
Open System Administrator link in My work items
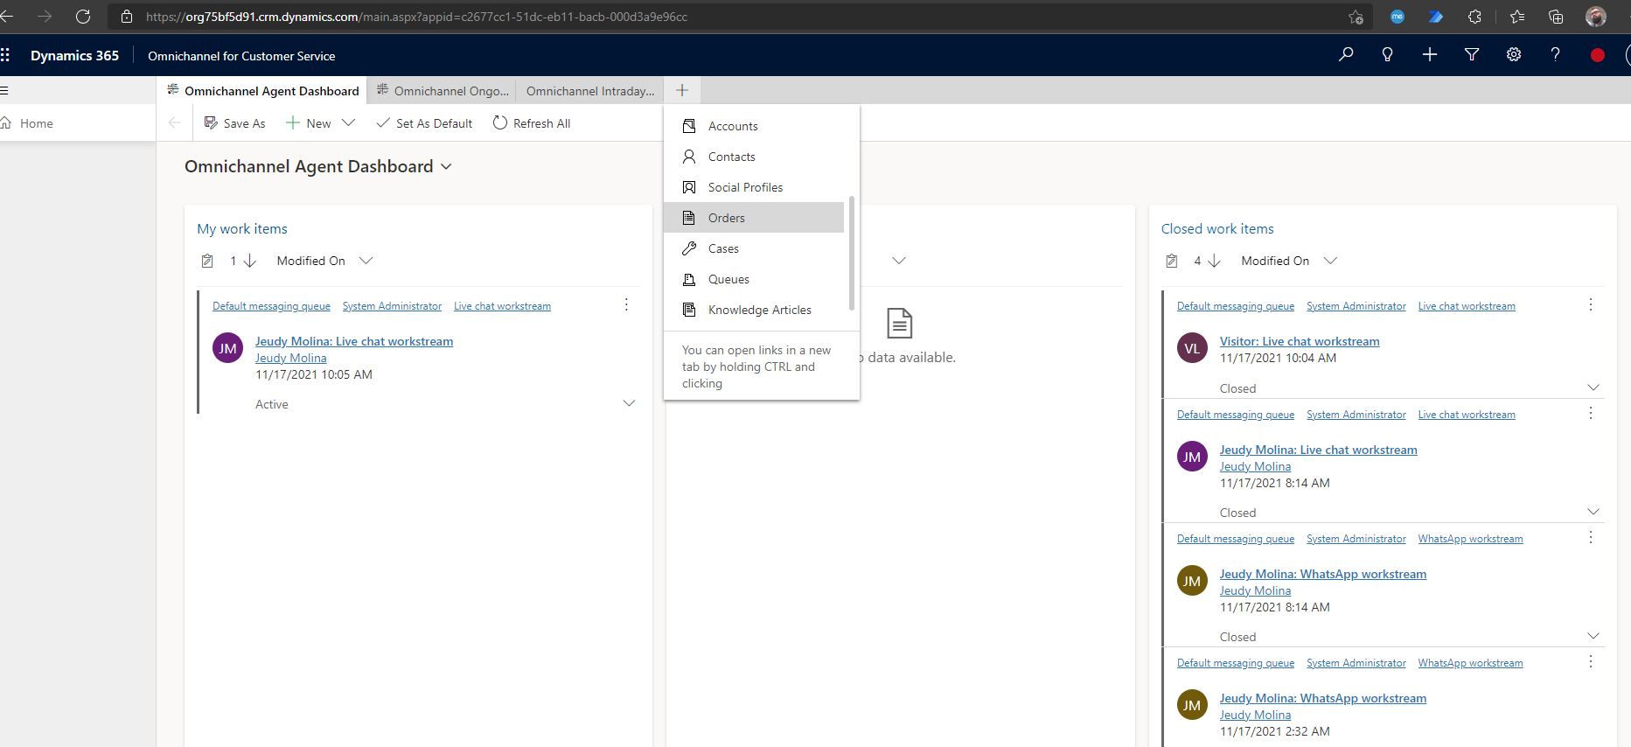392,306
